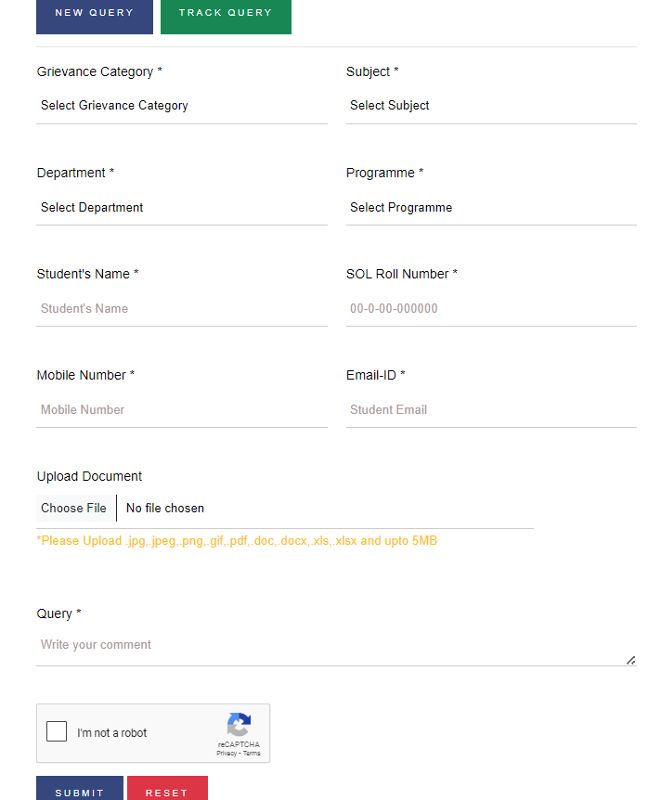
Task: Click the Choose File button
Action: tap(74, 509)
